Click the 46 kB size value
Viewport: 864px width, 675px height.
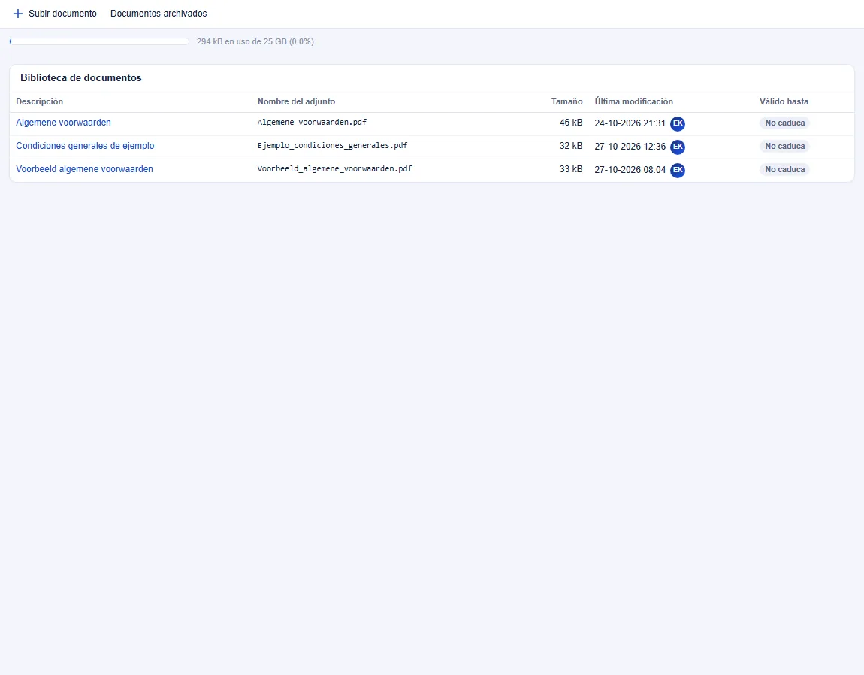click(571, 123)
